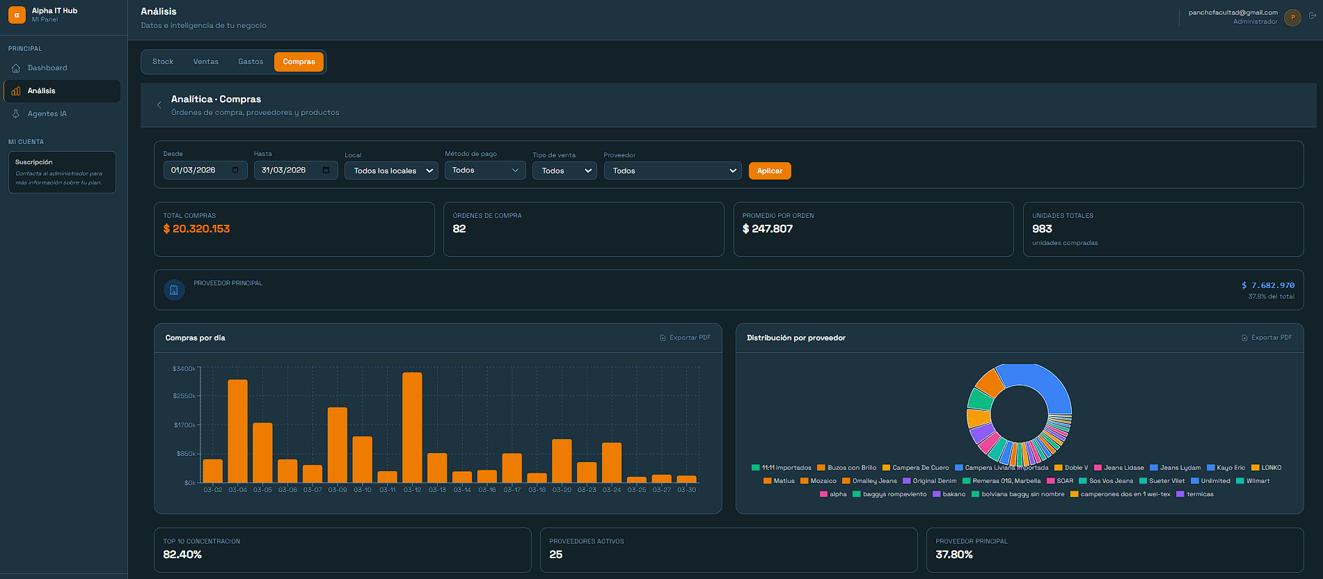
Task: Click the Agentes IA flask icon
Action: coord(16,114)
